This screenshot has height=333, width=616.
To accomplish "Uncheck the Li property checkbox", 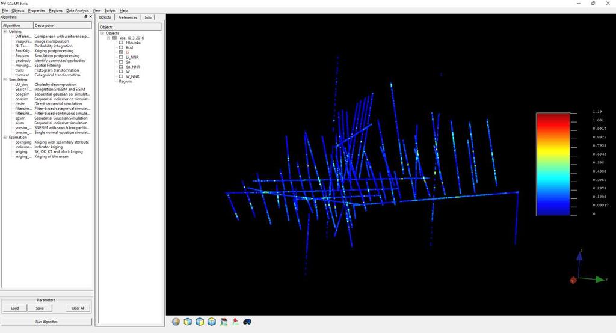I will (121, 52).
